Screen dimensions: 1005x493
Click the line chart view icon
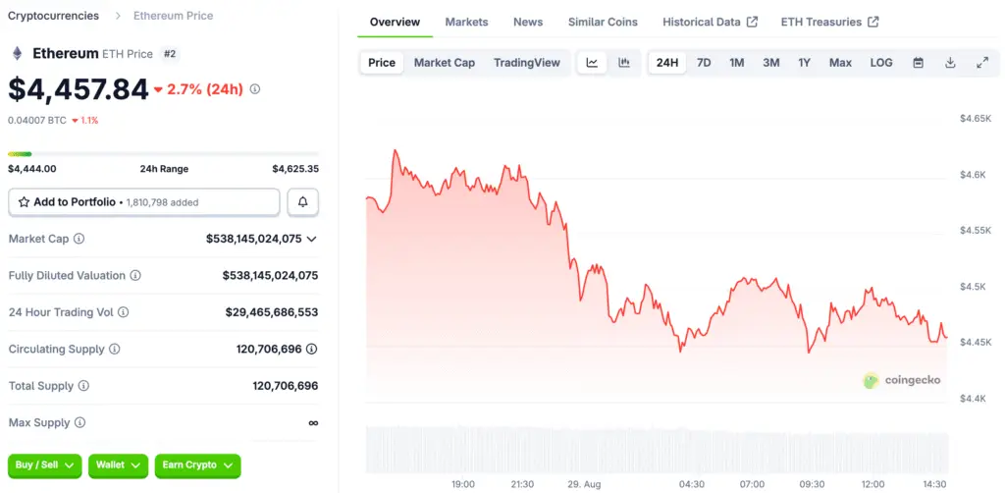pos(593,63)
